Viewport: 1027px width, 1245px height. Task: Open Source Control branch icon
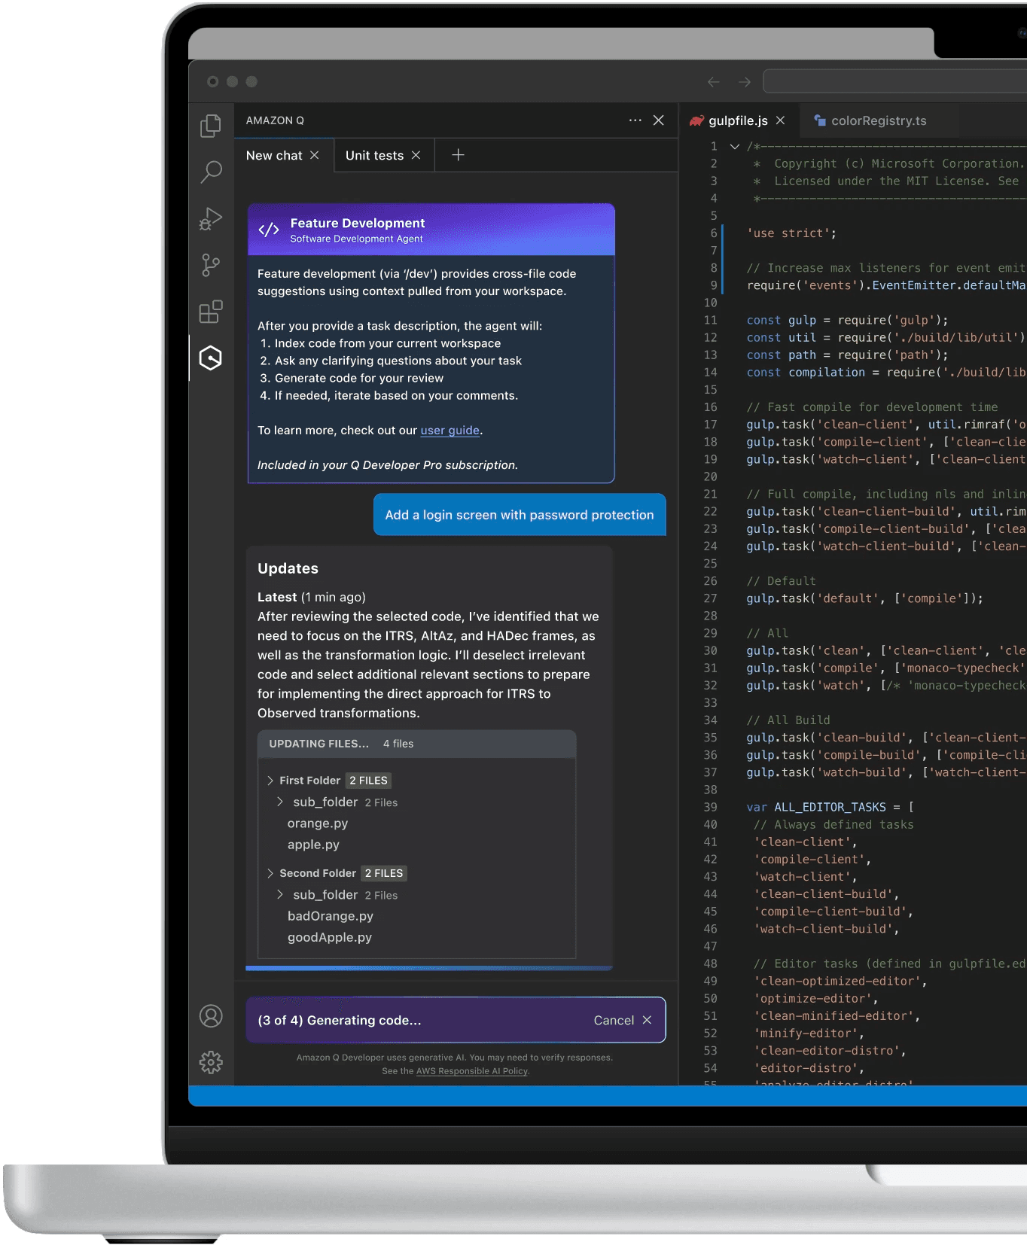pyautogui.click(x=211, y=265)
